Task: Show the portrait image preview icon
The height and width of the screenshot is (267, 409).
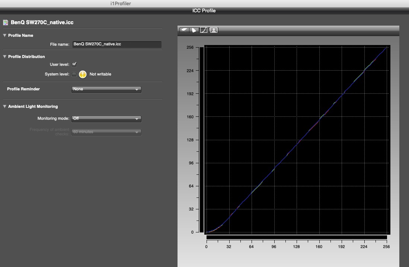Action: tap(214, 30)
